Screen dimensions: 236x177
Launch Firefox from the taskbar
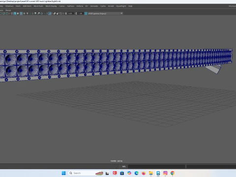(x=144, y=173)
